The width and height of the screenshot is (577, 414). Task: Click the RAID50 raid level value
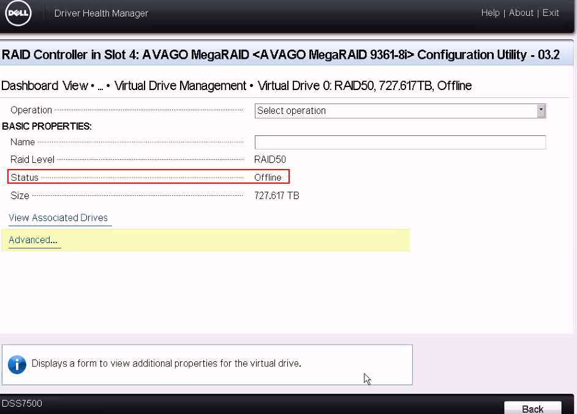270,160
